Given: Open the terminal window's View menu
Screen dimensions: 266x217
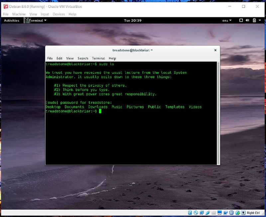Looking at the screenshot, I should coord(70,58).
